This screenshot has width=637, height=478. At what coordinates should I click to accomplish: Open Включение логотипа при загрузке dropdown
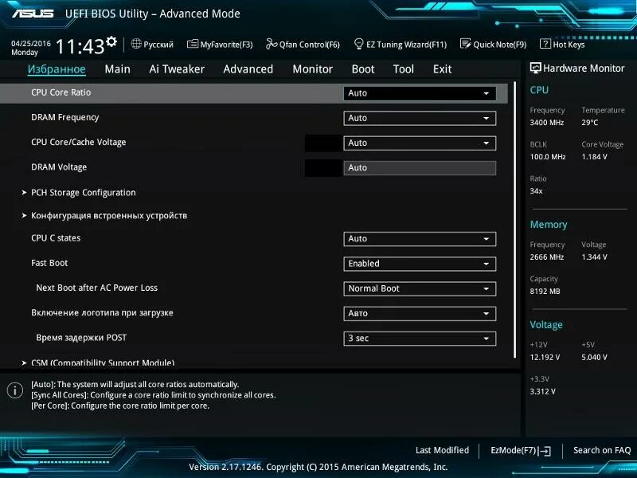click(x=420, y=314)
